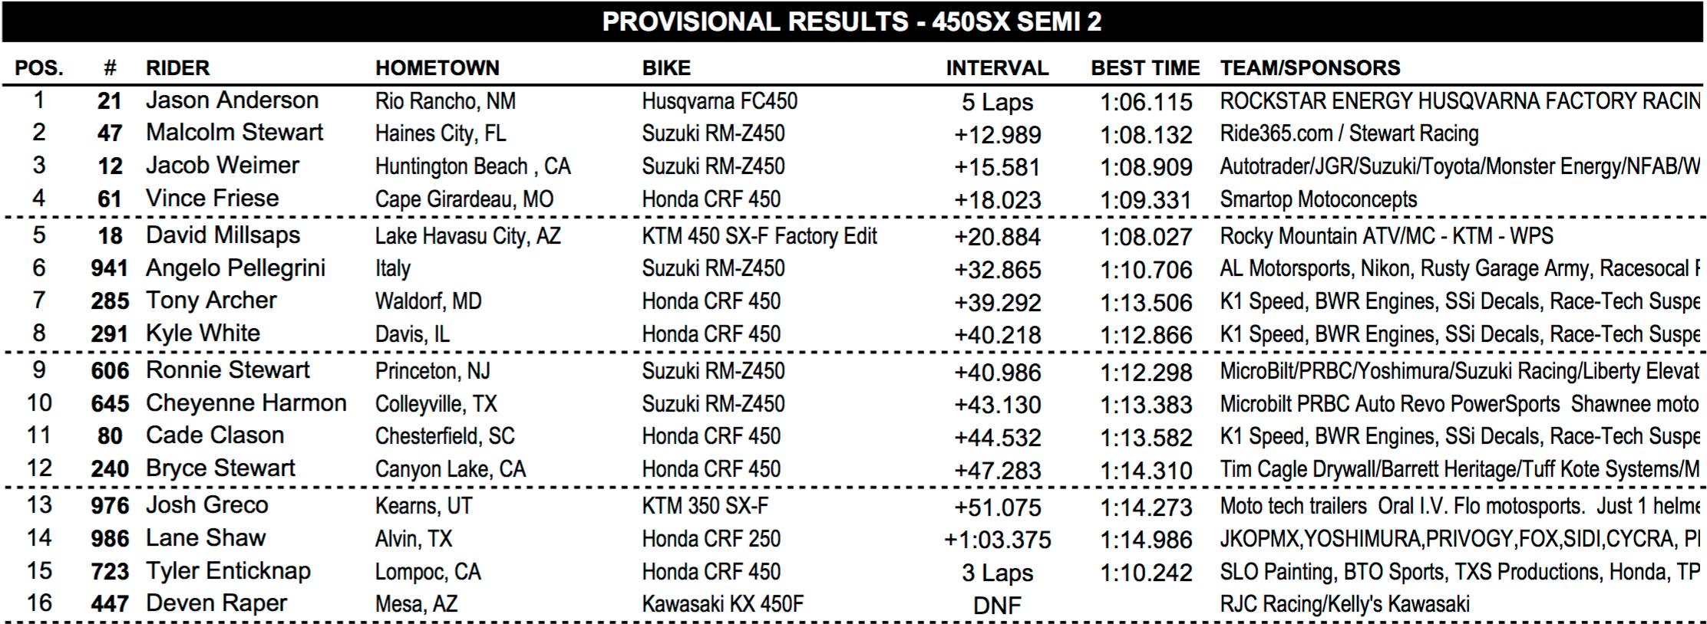This screenshot has height=624, width=1707.
Task: Select rider name Jason Anderson
Action: point(232,100)
